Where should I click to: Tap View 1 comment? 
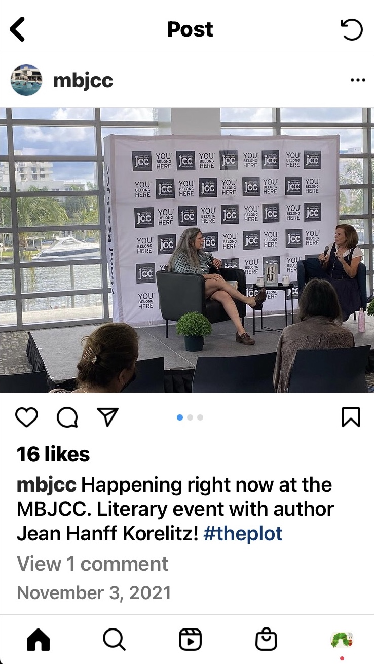click(x=93, y=564)
